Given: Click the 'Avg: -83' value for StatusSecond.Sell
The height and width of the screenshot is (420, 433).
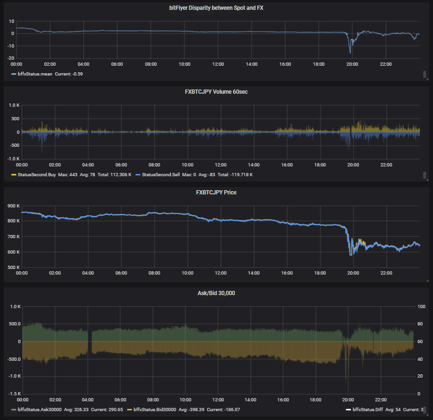Looking at the screenshot, I should point(207,175).
